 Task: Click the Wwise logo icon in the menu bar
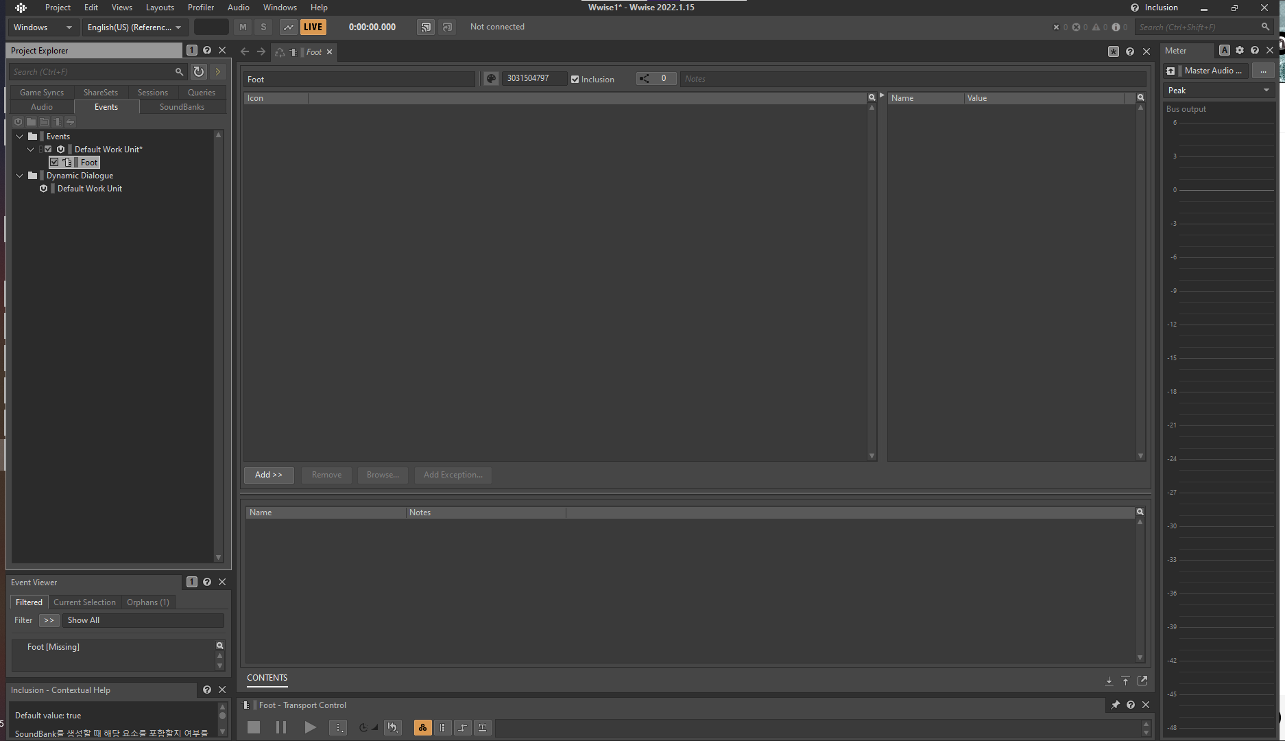(x=21, y=8)
